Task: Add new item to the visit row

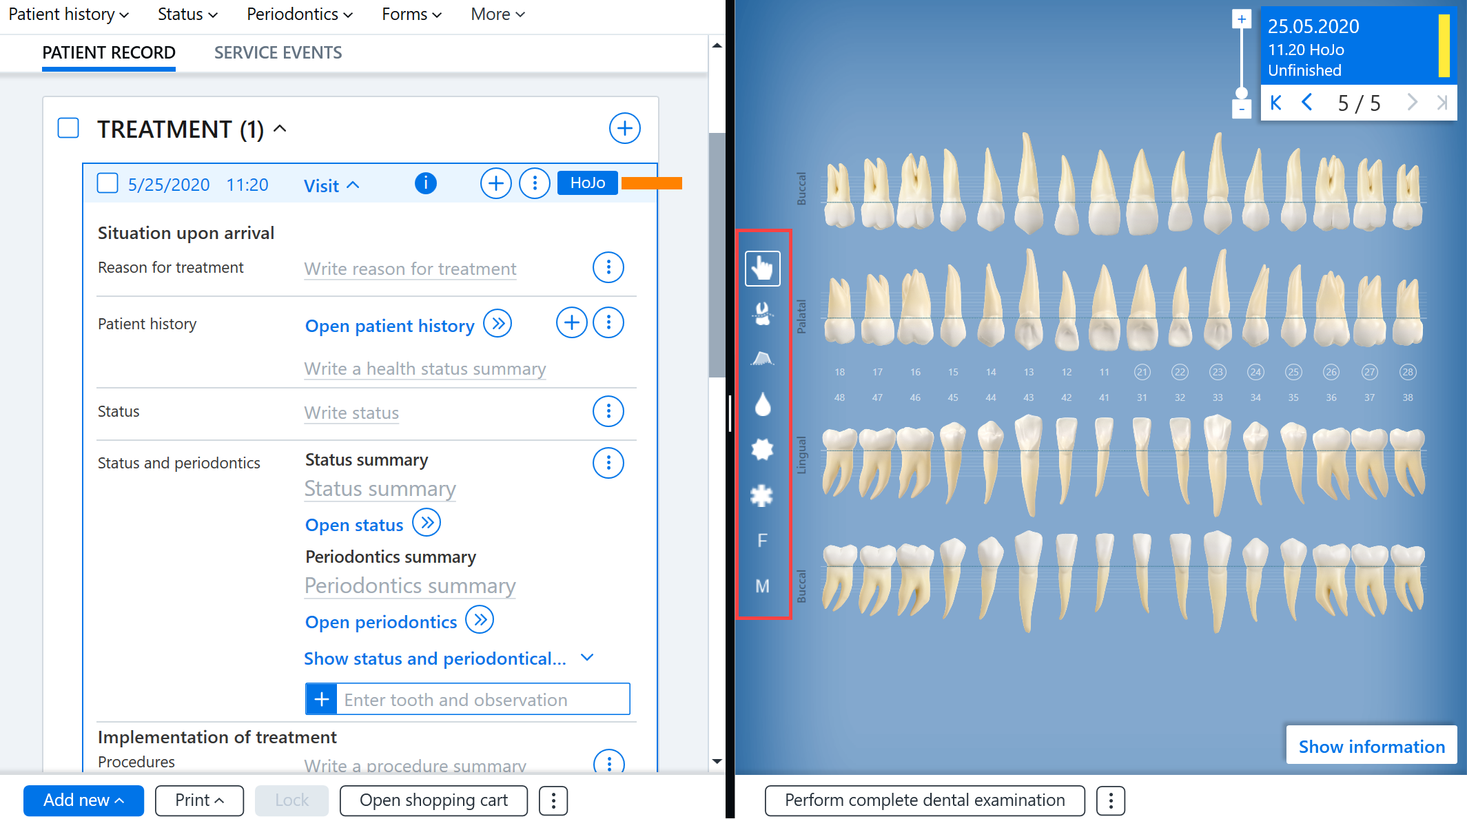Action: 496,183
